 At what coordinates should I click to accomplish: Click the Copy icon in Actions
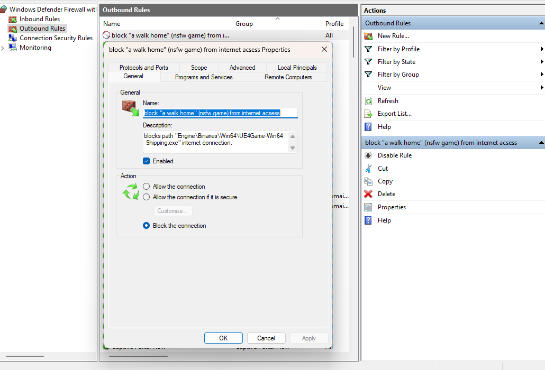click(368, 181)
